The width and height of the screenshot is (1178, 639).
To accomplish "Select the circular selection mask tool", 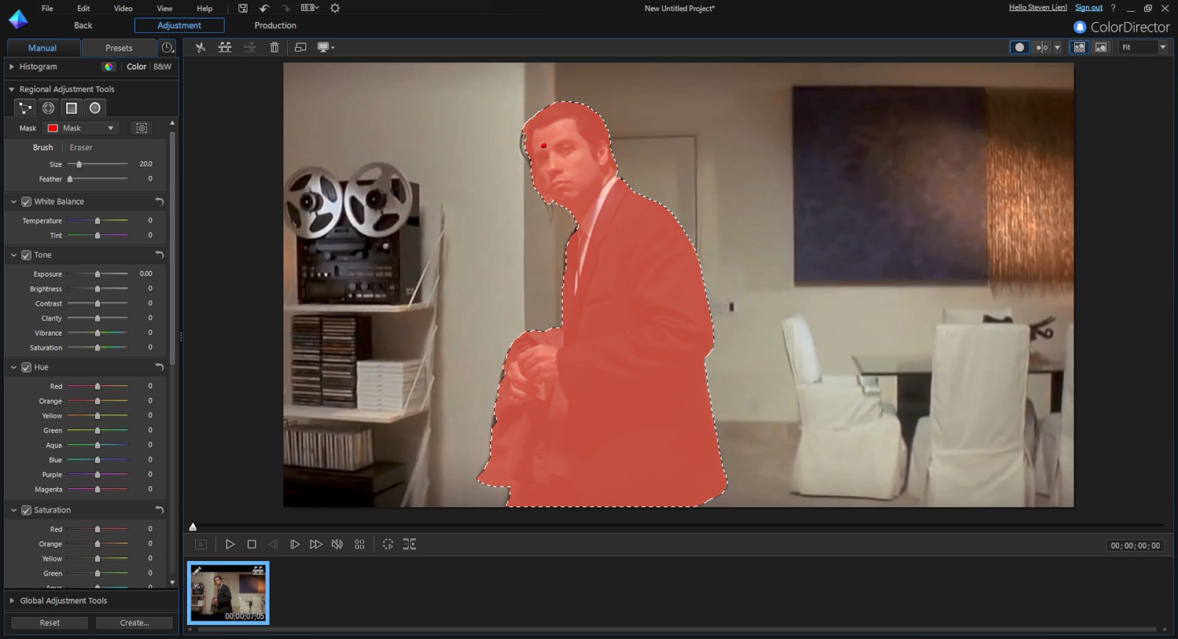I will click(95, 108).
